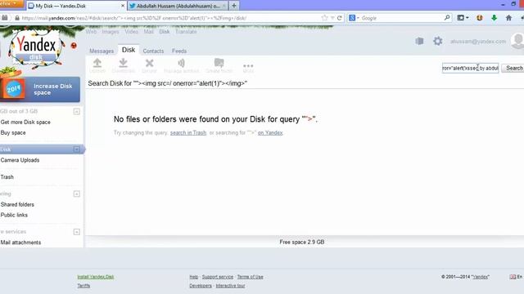Collapse the Sharing sidebar section

76,194
